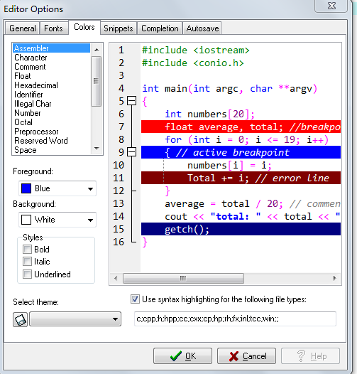The height and width of the screenshot is (374, 357).
Task: Click the green checkmark OK button
Action: (182, 356)
